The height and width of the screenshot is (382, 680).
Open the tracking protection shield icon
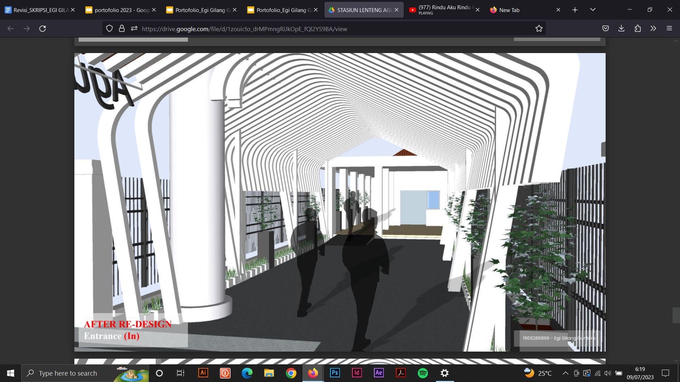click(109, 29)
